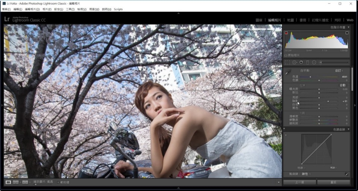Open the 設定(S) menu
This screenshot has height=191, width=358.
(59, 9)
